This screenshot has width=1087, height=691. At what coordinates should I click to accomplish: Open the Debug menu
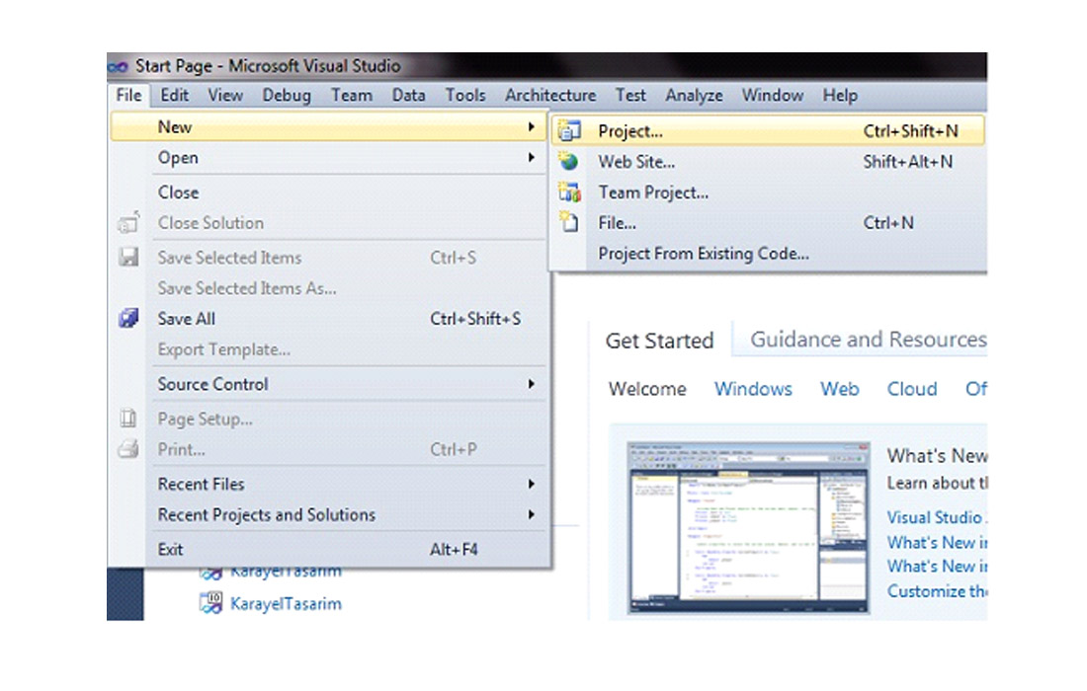(287, 95)
